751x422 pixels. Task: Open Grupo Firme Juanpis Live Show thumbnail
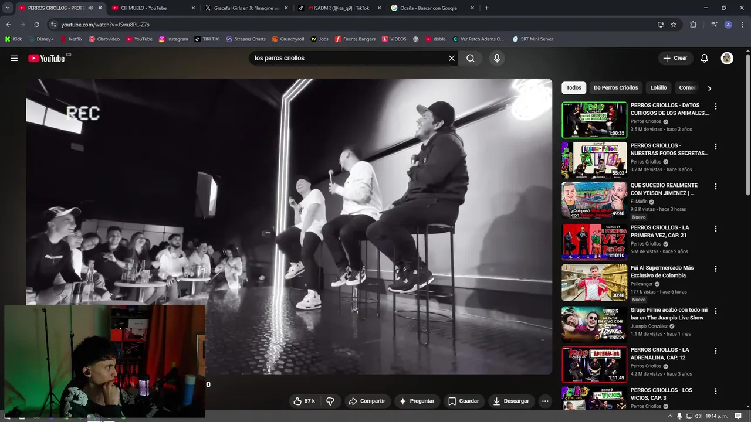click(594, 324)
